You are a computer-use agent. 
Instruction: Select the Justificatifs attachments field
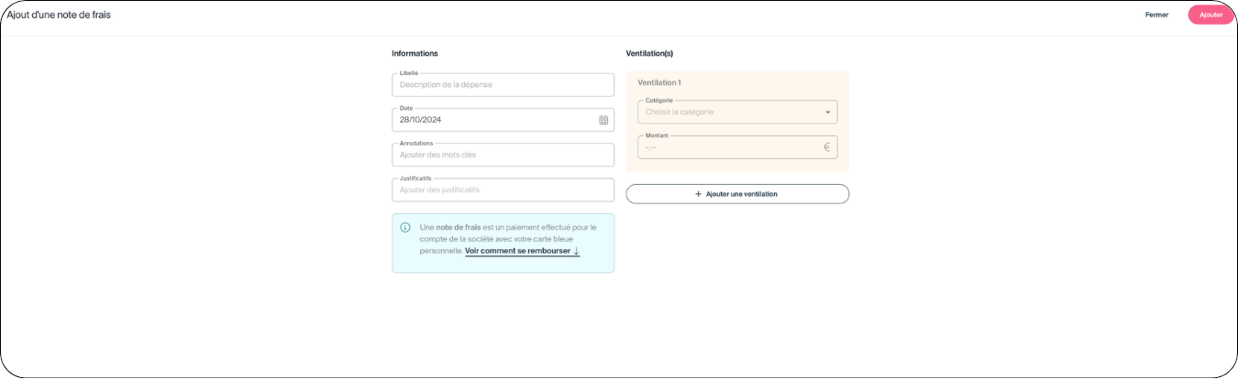point(503,190)
